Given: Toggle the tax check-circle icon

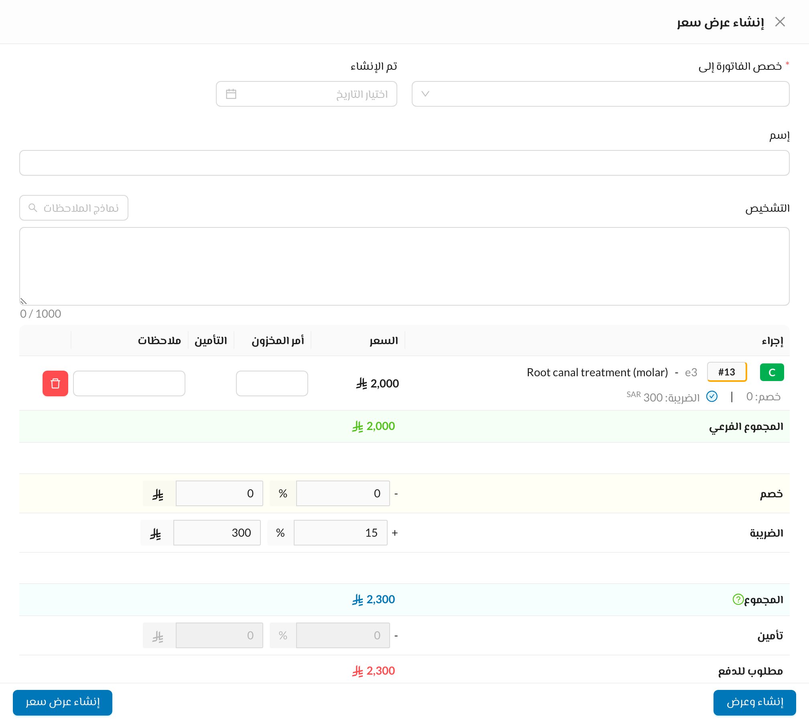Looking at the screenshot, I should tap(712, 396).
